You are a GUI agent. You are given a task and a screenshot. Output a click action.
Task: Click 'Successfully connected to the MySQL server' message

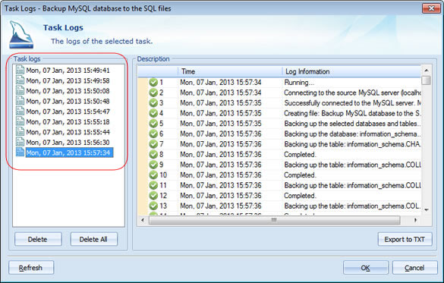pyautogui.click(x=352, y=103)
